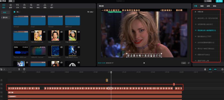Select subtitle row 42
This screenshot has height=100, width=224.
click(206, 48)
